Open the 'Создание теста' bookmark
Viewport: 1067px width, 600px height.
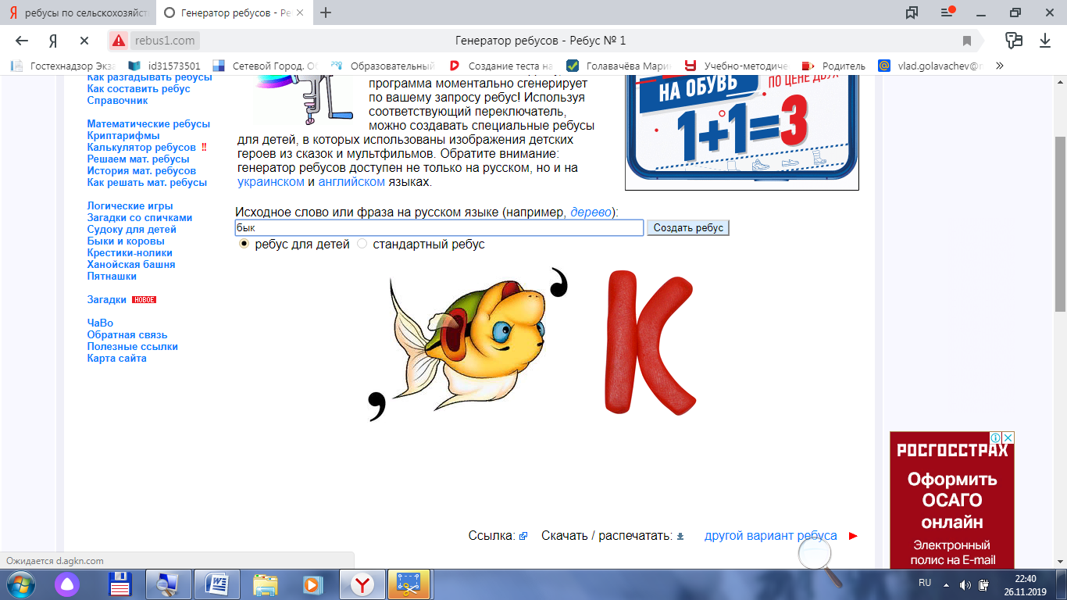tap(500, 66)
